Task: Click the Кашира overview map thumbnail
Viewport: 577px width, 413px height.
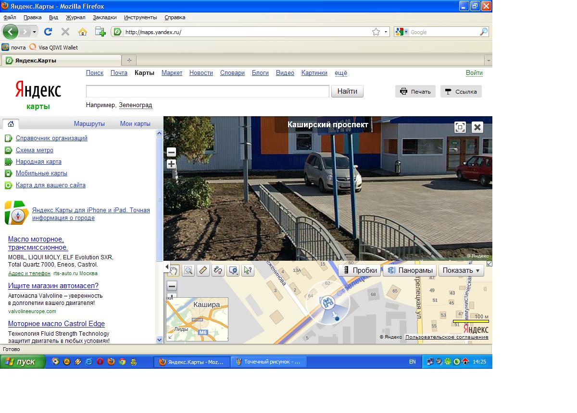Action: [x=197, y=319]
